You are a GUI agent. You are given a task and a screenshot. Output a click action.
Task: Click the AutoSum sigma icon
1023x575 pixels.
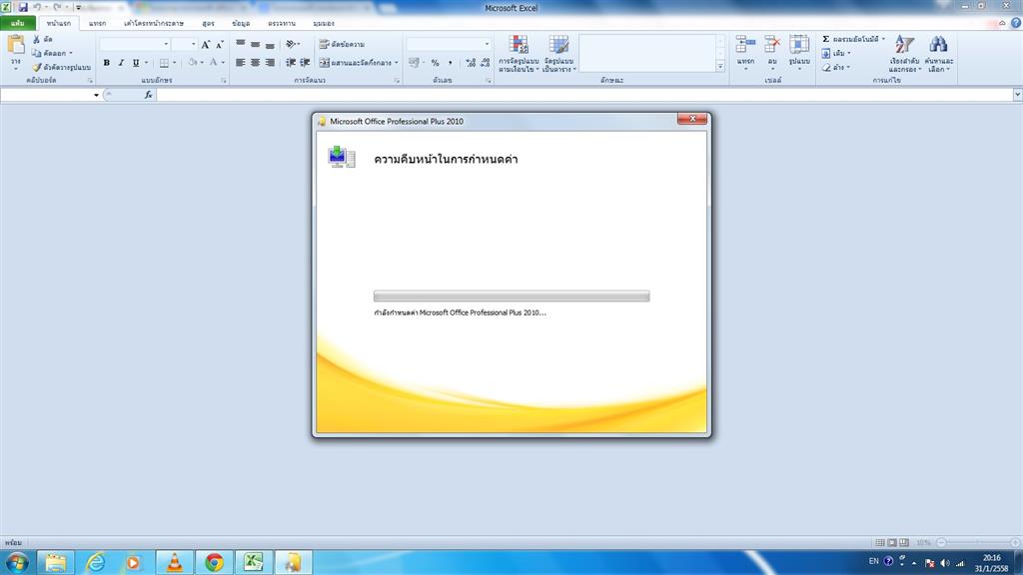(826, 39)
